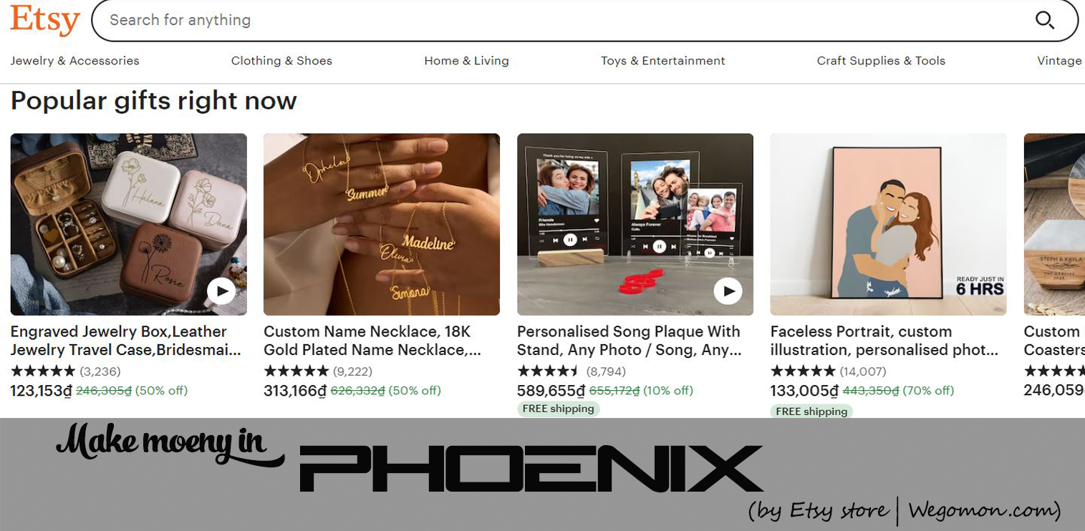1085x531 pixels.
Task: Open Personalised Song Plaque listing title
Action: (x=629, y=341)
